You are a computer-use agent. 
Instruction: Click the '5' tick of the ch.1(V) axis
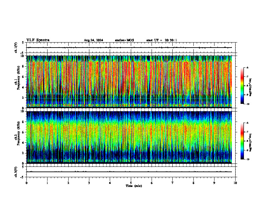coord(23,43)
